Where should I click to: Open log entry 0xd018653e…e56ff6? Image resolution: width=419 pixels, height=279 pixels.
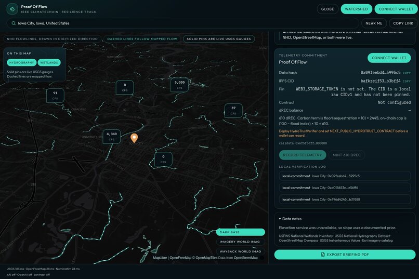click(x=345, y=188)
